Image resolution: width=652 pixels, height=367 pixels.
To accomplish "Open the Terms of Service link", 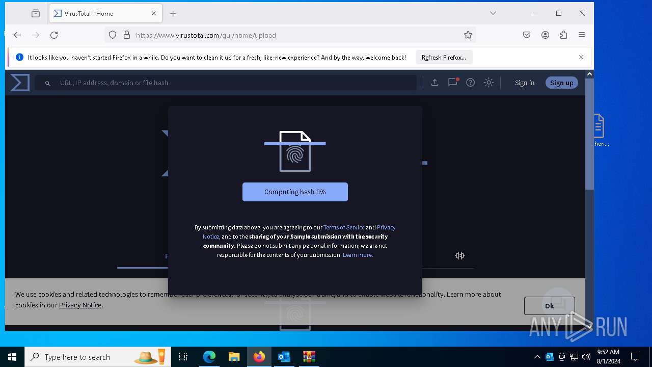I will pyautogui.click(x=344, y=227).
